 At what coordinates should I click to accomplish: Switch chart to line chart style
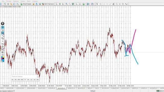click(63, 4)
